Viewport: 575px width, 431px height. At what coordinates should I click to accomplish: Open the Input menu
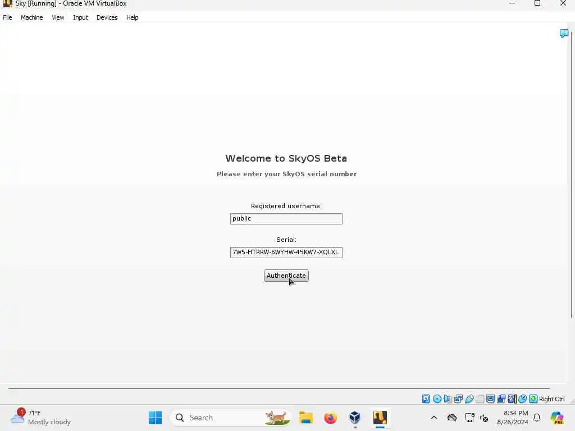pos(80,17)
